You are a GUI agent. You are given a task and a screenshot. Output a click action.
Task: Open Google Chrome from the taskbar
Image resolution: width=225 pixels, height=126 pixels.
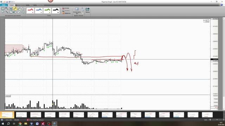click(x=20, y=124)
